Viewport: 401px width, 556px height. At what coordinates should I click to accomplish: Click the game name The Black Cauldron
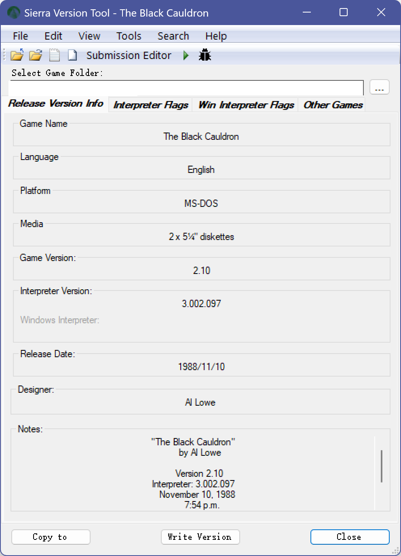201,137
